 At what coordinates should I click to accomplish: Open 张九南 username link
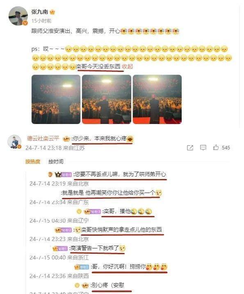click(x=40, y=12)
